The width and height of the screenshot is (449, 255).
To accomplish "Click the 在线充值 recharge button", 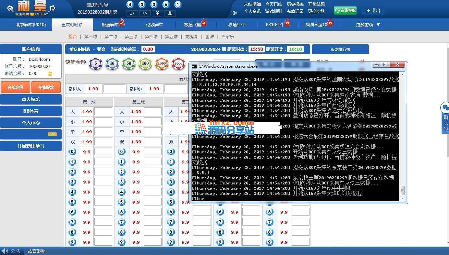I will [16, 87].
